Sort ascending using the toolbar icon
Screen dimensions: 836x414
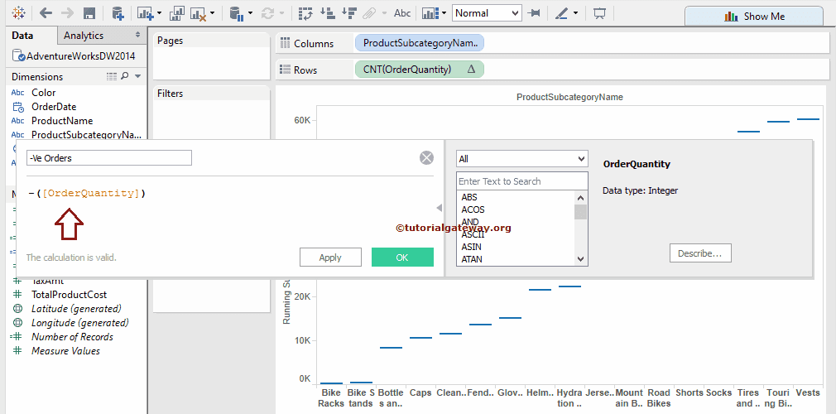(x=327, y=13)
